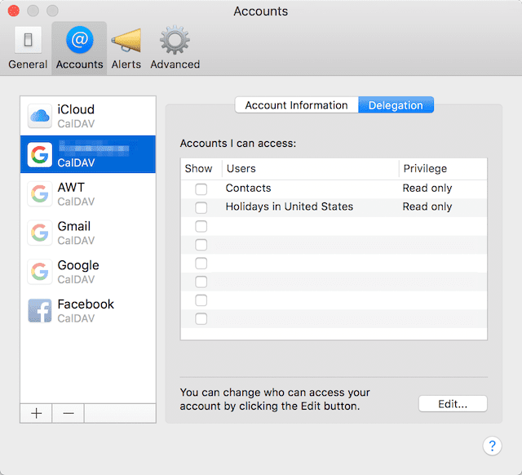Click the help question mark button
522x475 pixels.
tap(492, 446)
